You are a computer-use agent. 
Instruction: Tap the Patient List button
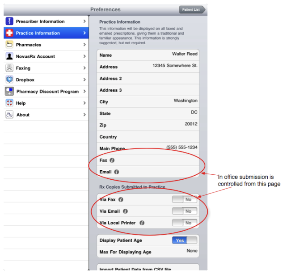click(x=192, y=9)
